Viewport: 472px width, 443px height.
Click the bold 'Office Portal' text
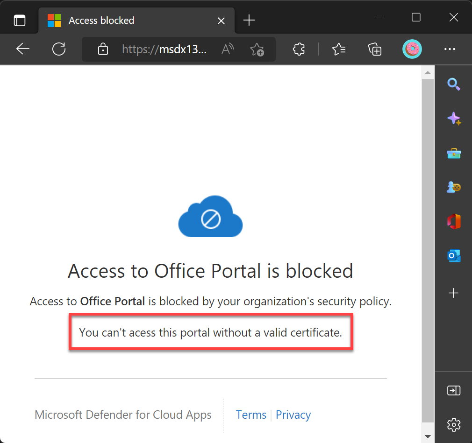113,302
